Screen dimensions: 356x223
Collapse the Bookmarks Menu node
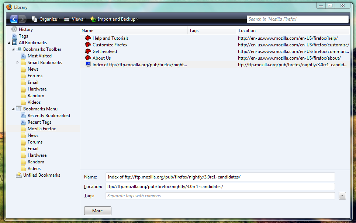point(13,109)
